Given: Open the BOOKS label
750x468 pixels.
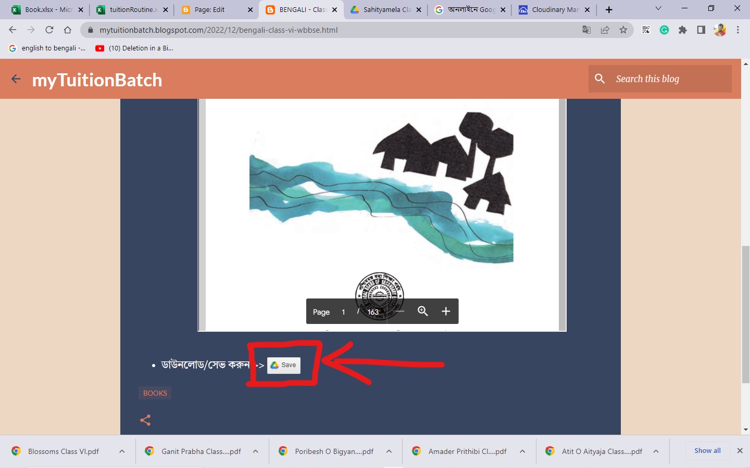Looking at the screenshot, I should coord(155,393).
